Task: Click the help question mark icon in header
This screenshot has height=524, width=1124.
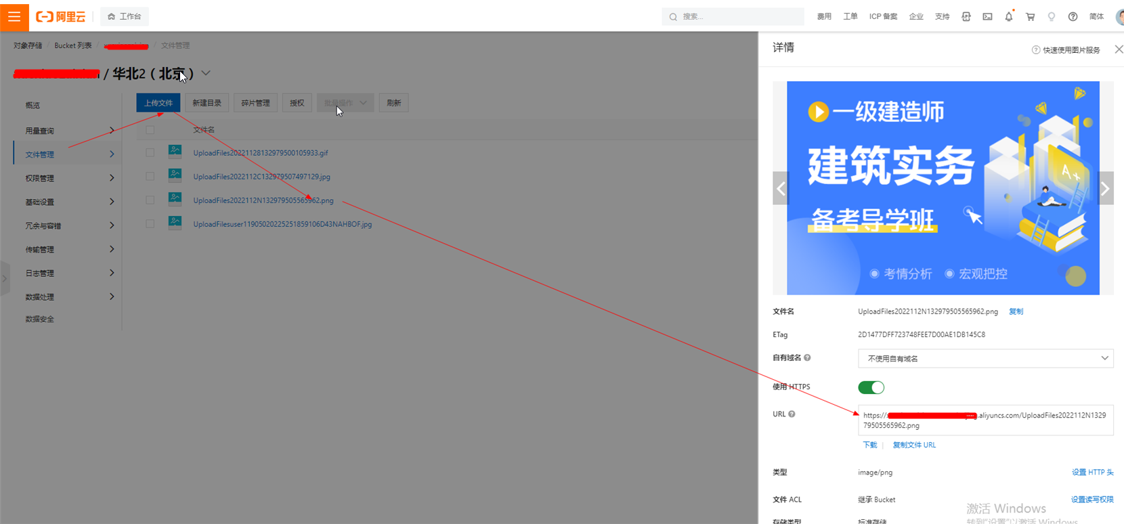Action: pyautogui.click(x=1073, y=16)
